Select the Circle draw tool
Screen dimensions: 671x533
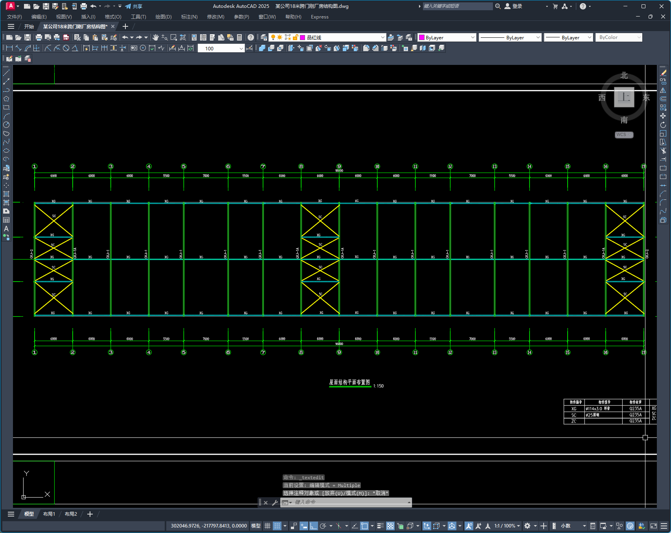[x=6, y=125]
